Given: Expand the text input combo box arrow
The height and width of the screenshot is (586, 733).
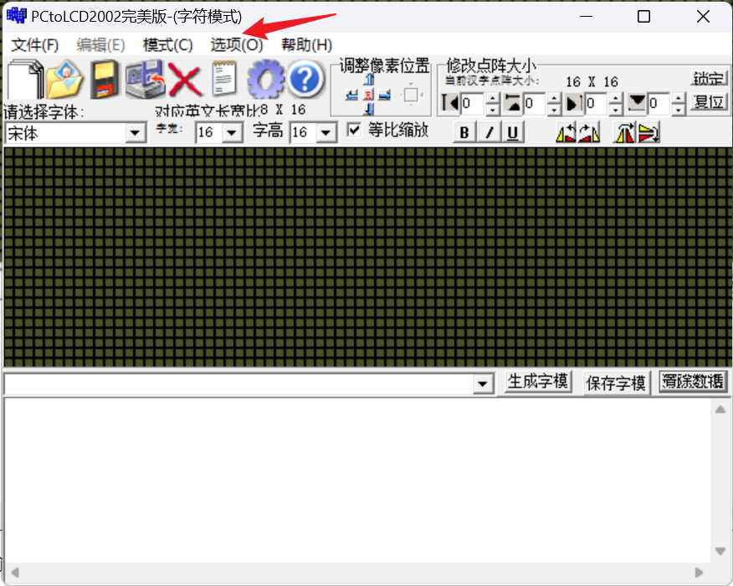Looking at the screenshot, I should point(483,384).
